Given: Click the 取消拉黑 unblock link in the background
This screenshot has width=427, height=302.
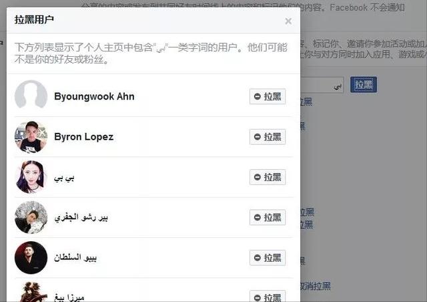Looking at the screenshot, I should coord(316,286).
